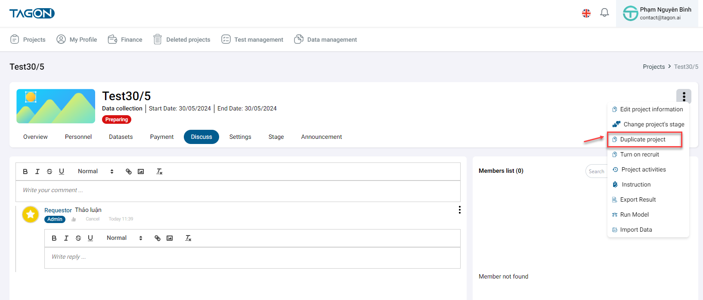Switch to the Personnel tab
Viewport: 703px width, 300px height.
coord(78,137)
